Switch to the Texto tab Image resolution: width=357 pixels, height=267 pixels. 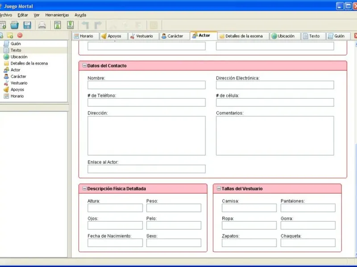[313, 36]
